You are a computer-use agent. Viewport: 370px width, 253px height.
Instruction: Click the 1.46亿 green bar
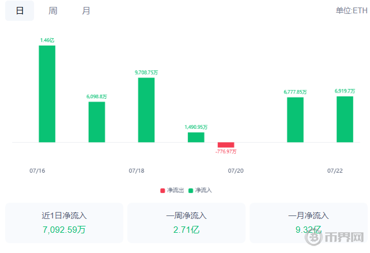47,94
